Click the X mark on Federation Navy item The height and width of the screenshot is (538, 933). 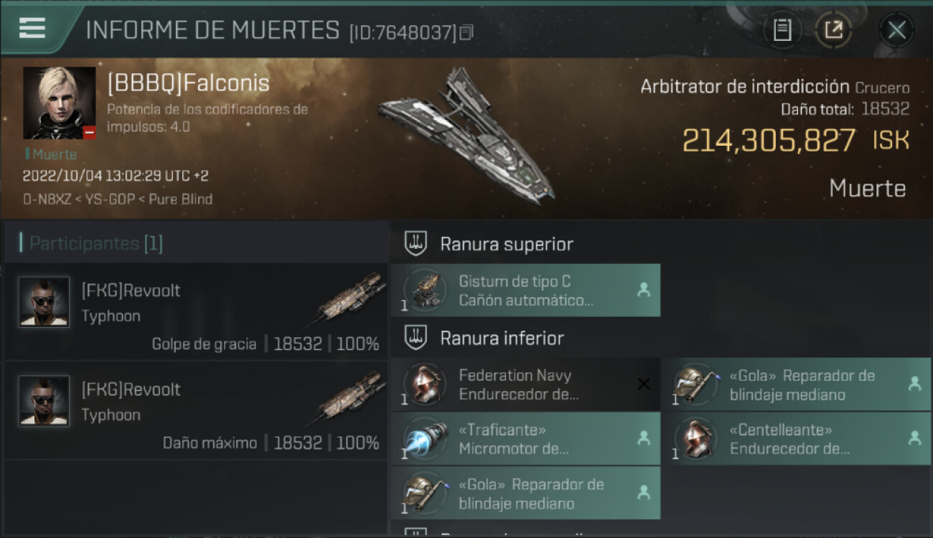click(x=644, y=384)
